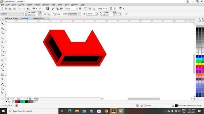Image resolution: width=204 pixels, height=114 pixels.
Task: Open the File menu
Action: (x=3, y=5)
